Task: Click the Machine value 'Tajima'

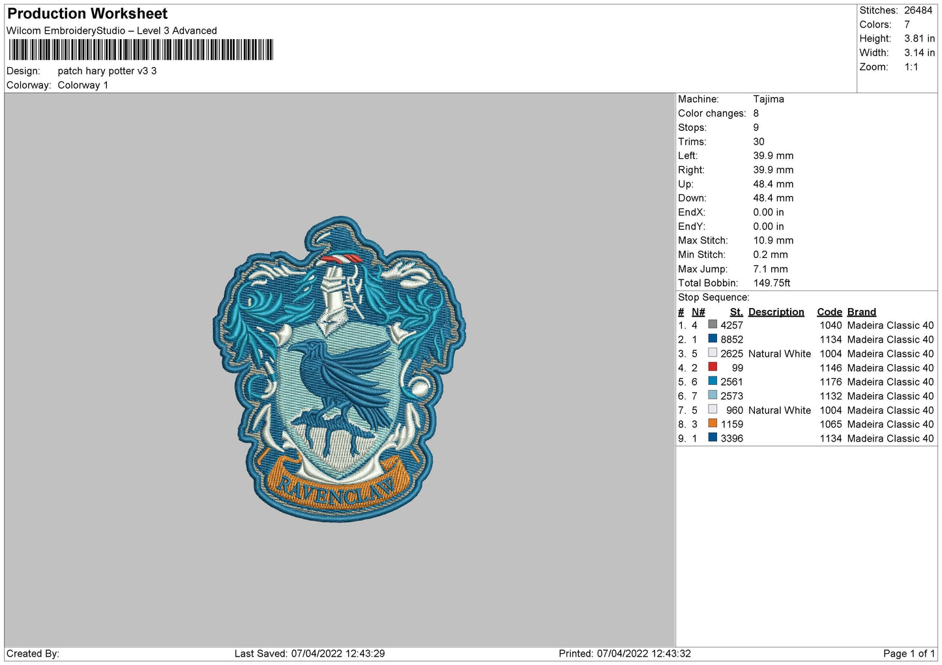Action: [x=769, y=99]
